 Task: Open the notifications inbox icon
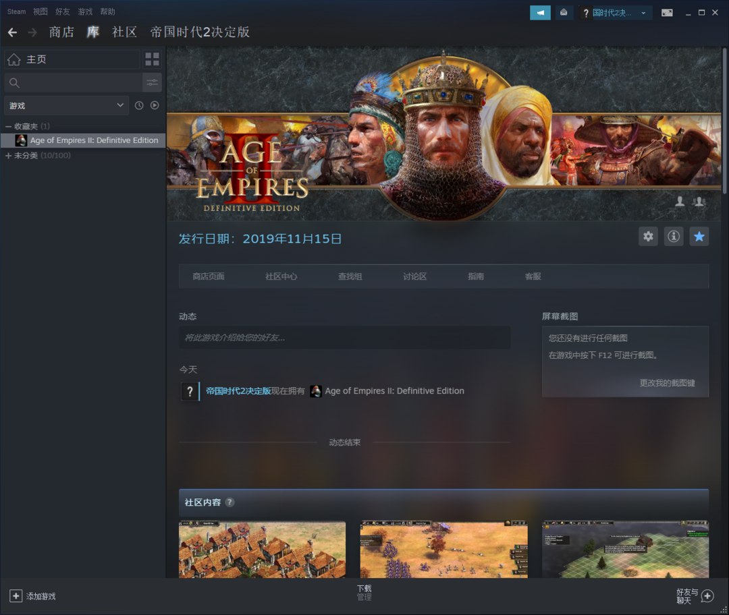[x=564, y=13]
